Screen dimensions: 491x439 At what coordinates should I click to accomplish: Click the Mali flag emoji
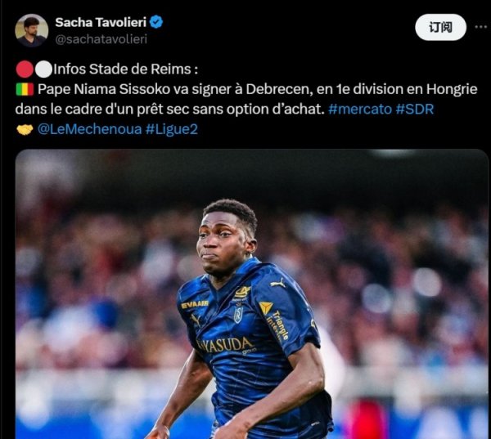point(25,89)
